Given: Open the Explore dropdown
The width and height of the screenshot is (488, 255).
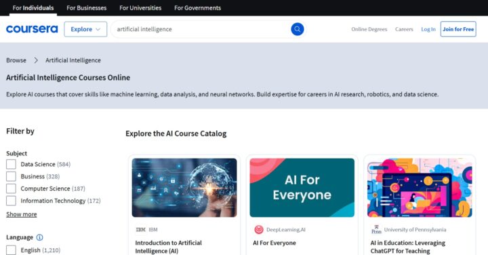Looking at the screenshot, I should point(85,29).
